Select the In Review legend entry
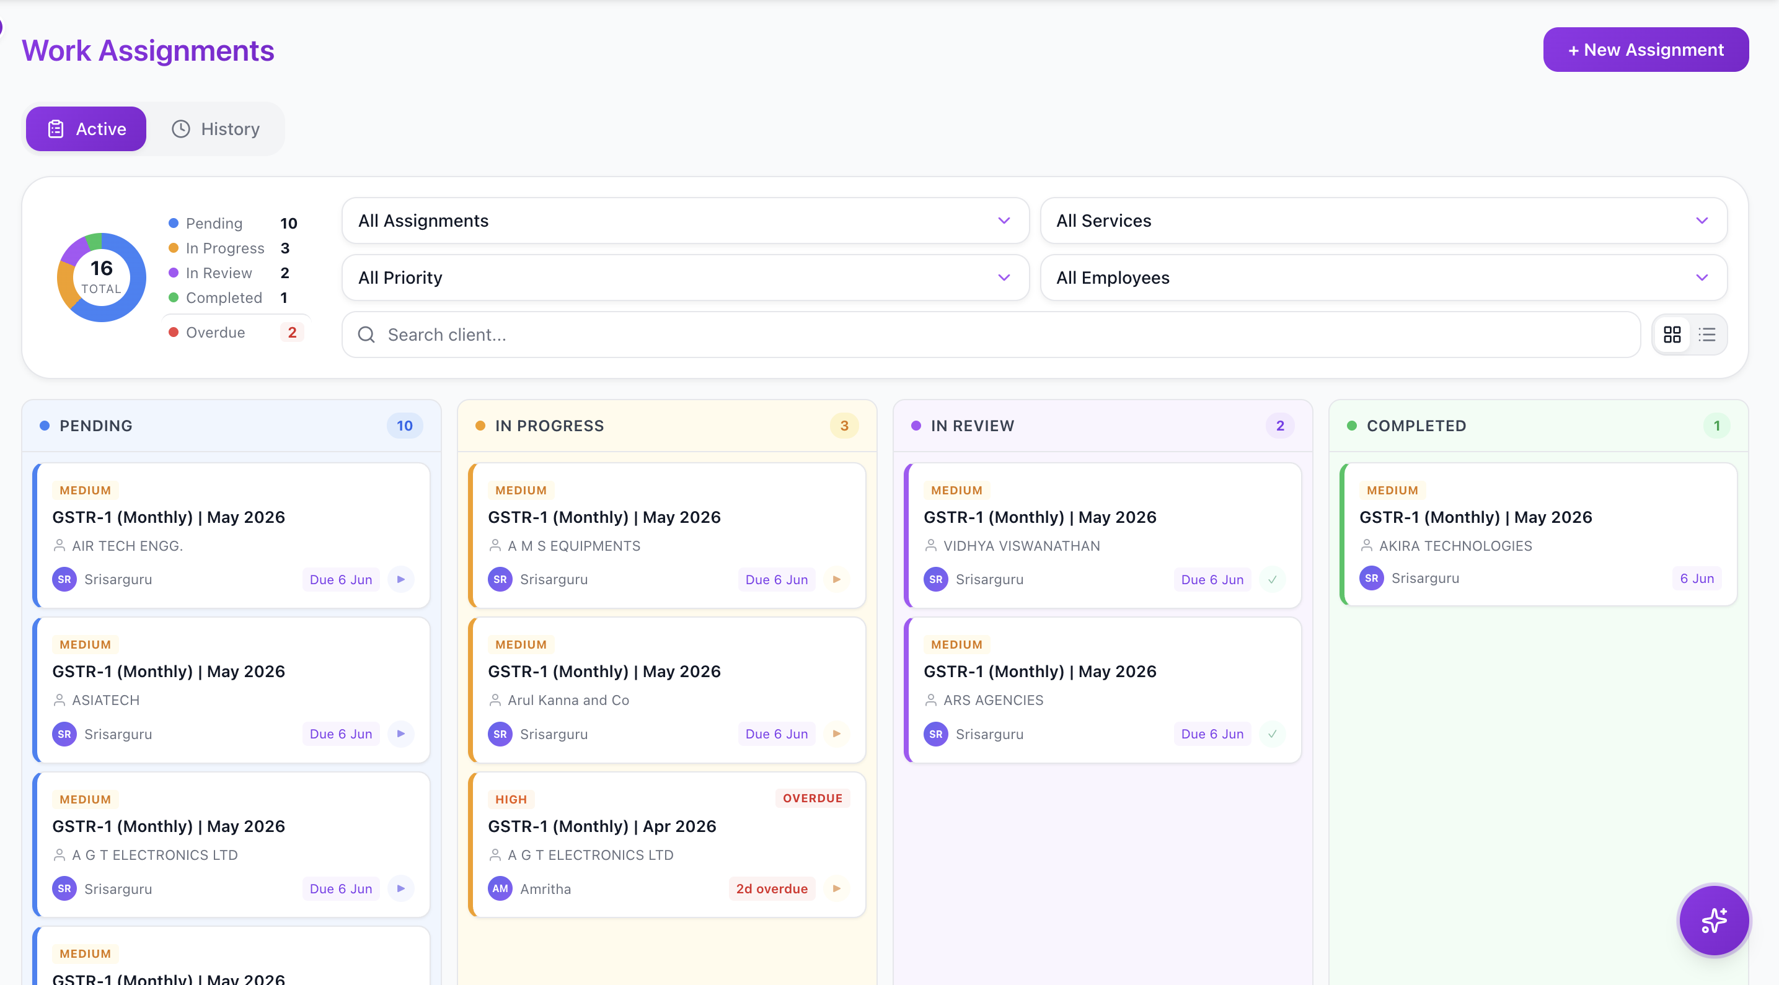 point(232,273)
